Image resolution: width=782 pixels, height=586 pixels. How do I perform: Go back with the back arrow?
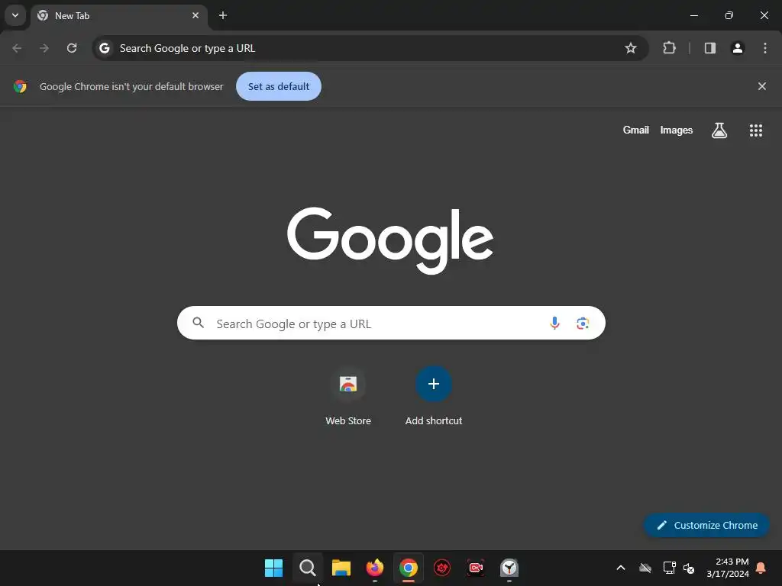coord(17,48)
